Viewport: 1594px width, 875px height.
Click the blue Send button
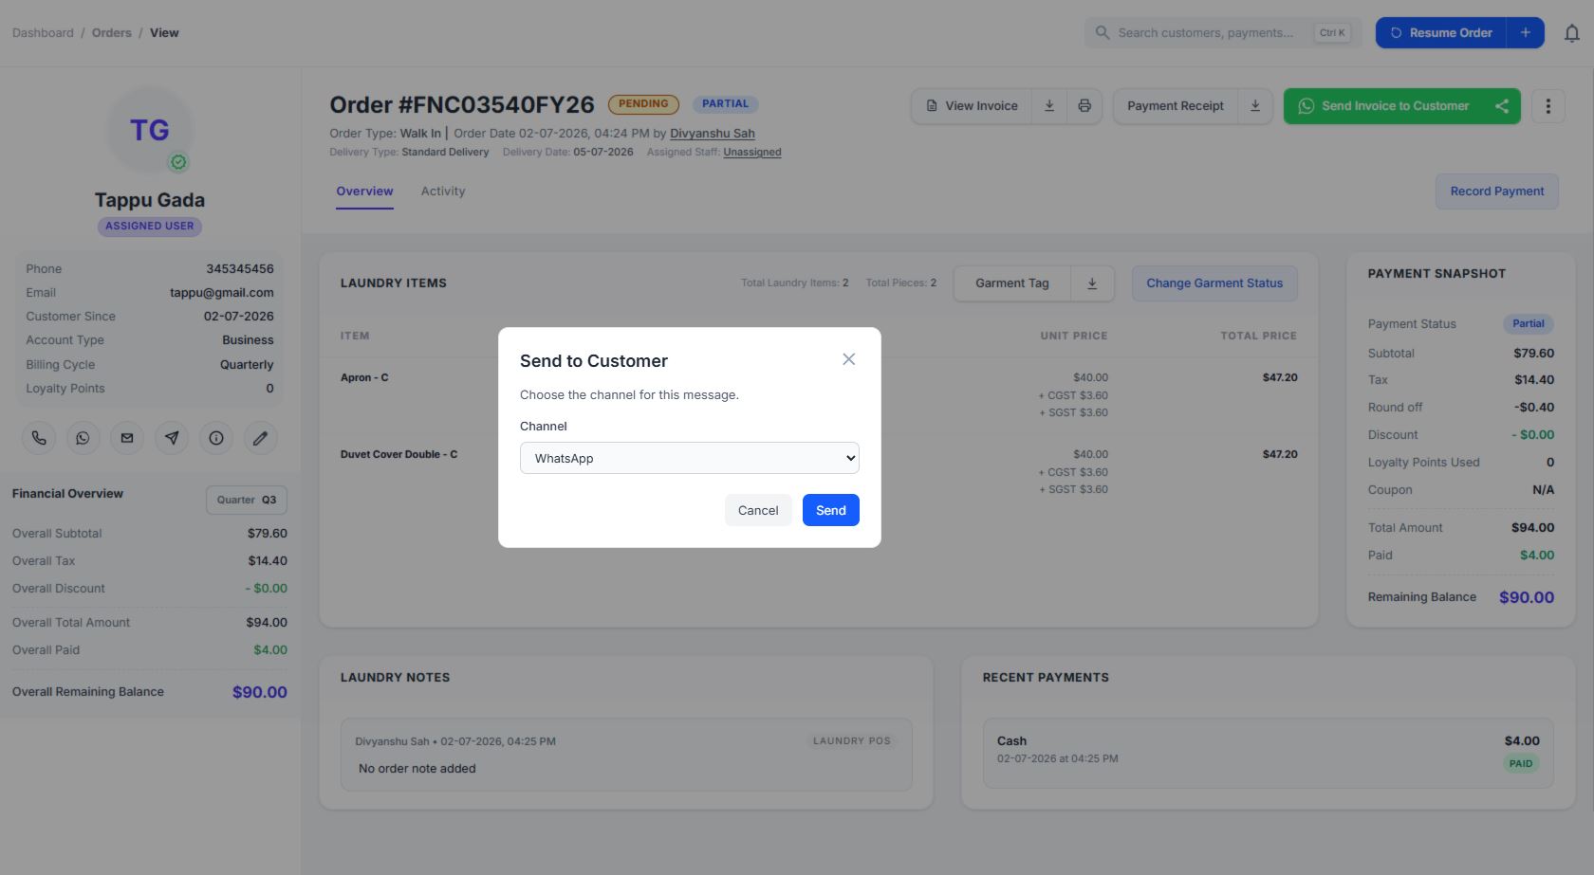[x=830, y=510]
